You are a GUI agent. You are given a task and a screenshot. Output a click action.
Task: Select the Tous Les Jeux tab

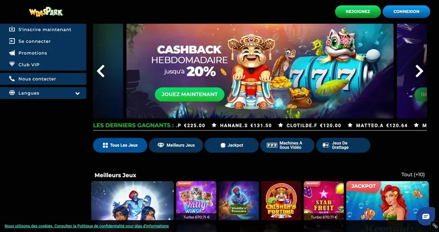pos(120,145)
